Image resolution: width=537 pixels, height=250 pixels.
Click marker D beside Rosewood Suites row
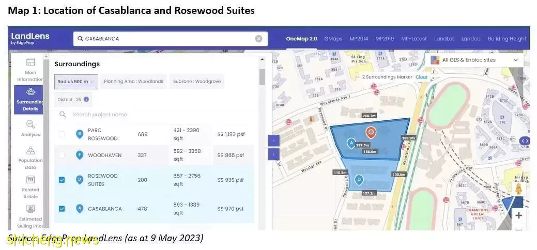click(80, 180)
